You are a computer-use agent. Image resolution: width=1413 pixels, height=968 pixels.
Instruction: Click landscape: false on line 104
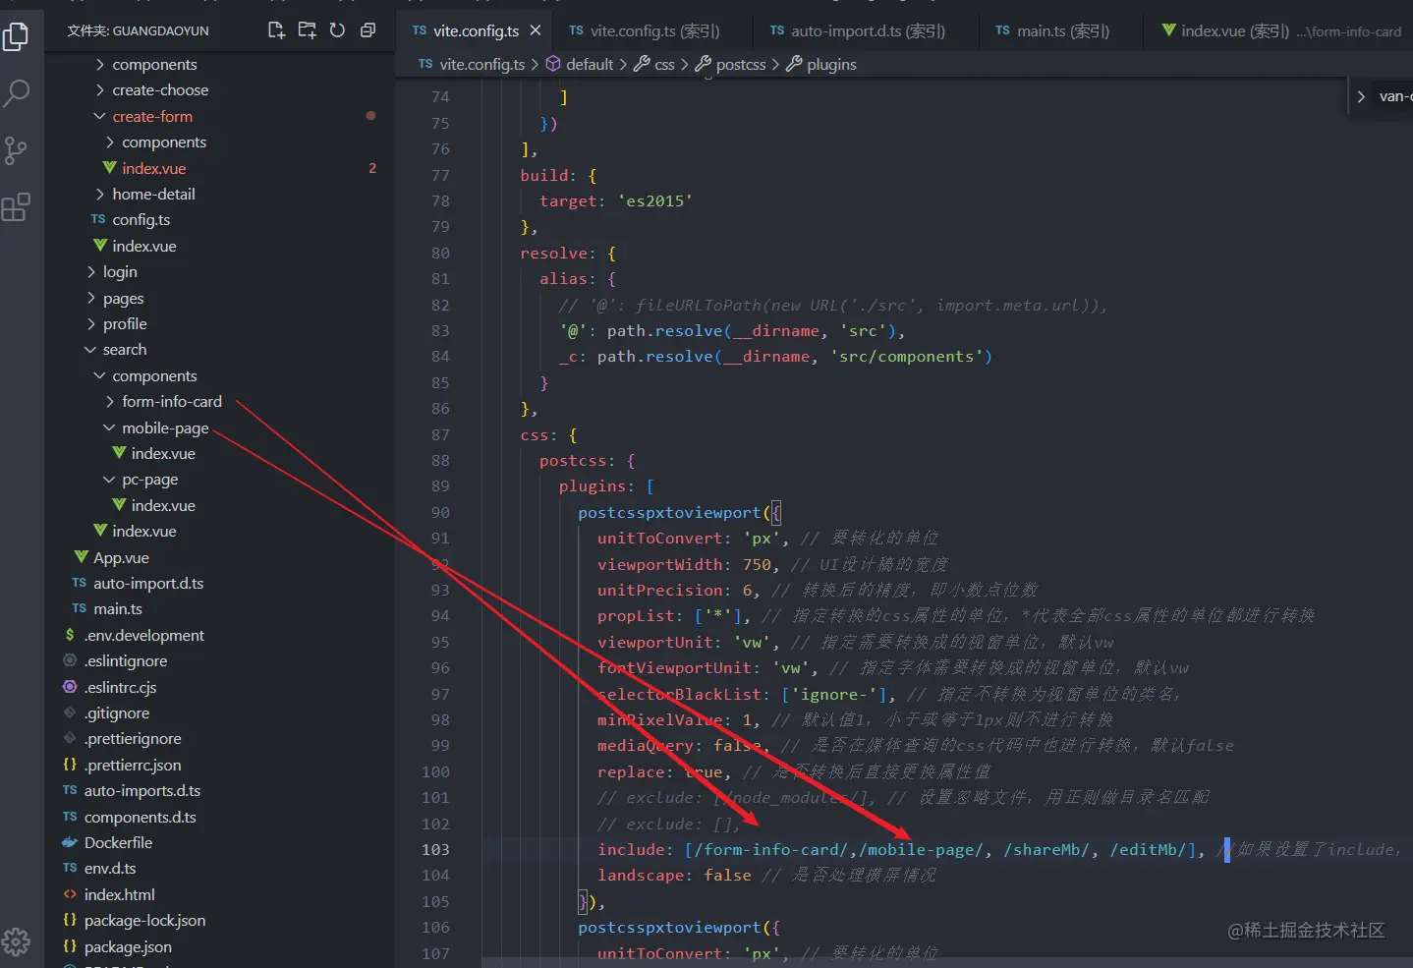pos(674,876)
